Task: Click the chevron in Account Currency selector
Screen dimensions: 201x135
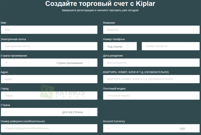Action: 108,128
